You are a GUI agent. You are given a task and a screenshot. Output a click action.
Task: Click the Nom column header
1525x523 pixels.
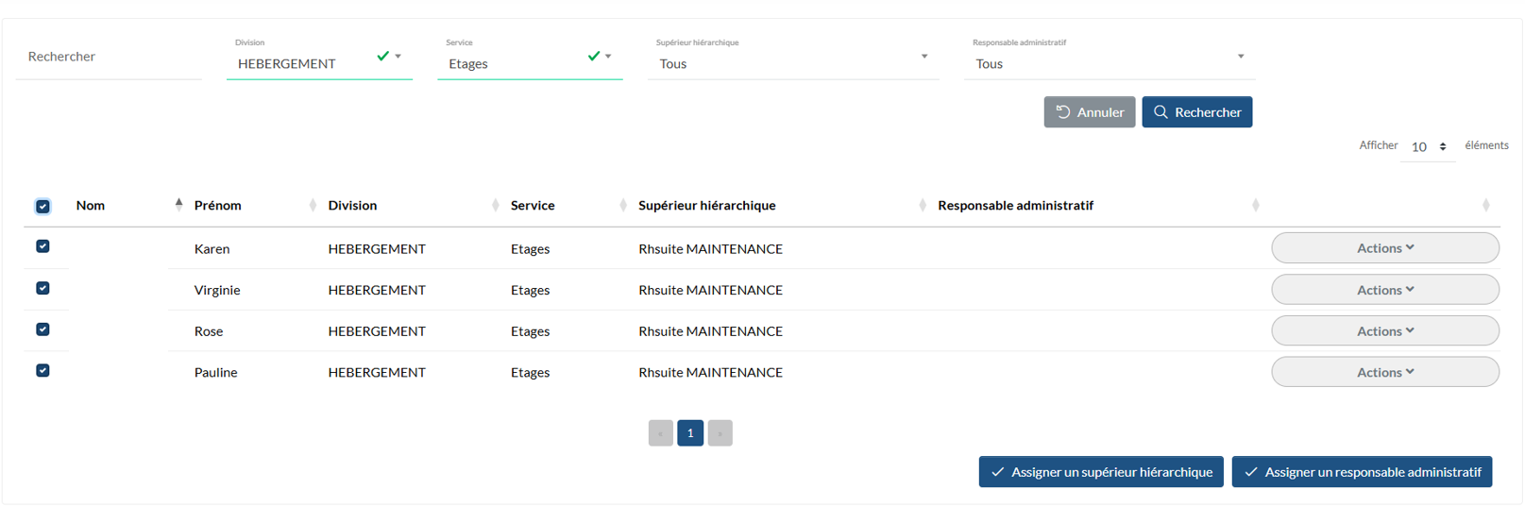point(91,205)
